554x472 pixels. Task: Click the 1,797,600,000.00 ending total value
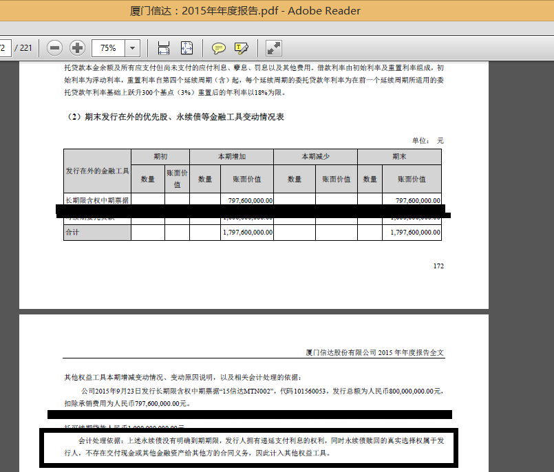coord(415,233)
